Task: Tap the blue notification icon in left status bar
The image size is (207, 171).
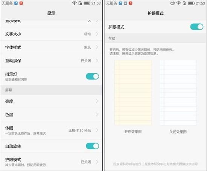Action: click(16, 3)
